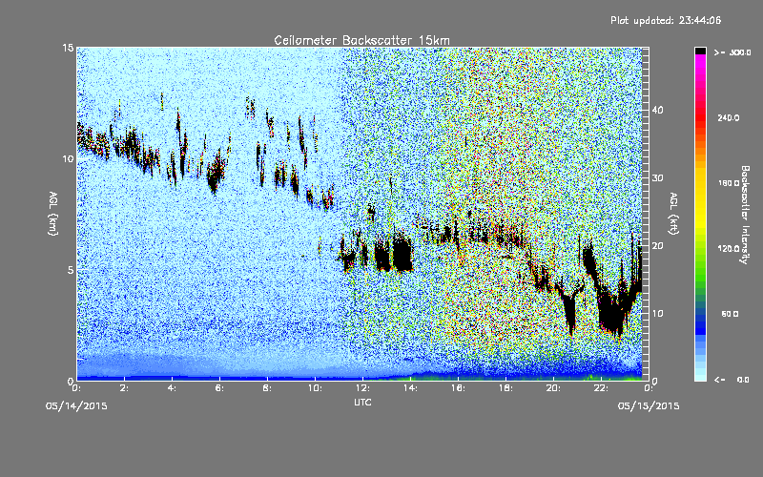Click the 5 km tick label
The width and height of the screenshot is (763, 477).
(71, 270)
